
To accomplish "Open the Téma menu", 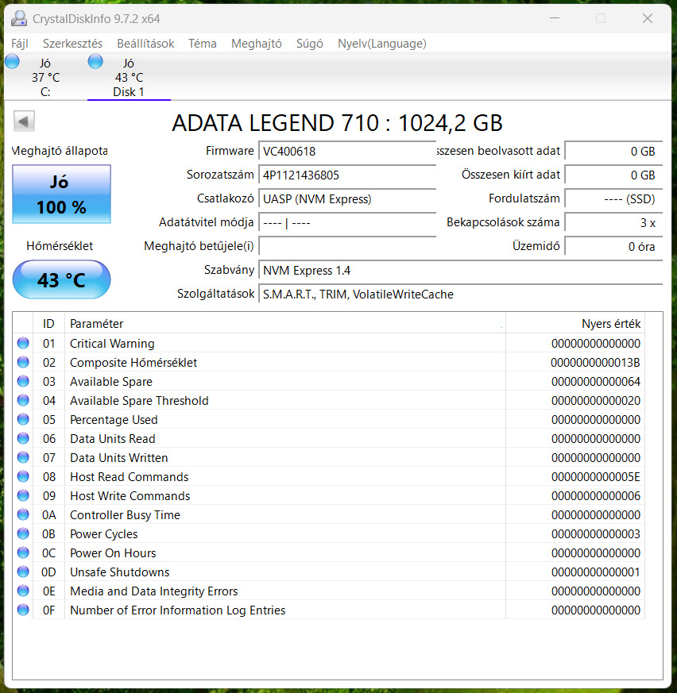I will (x=202, y=44).
